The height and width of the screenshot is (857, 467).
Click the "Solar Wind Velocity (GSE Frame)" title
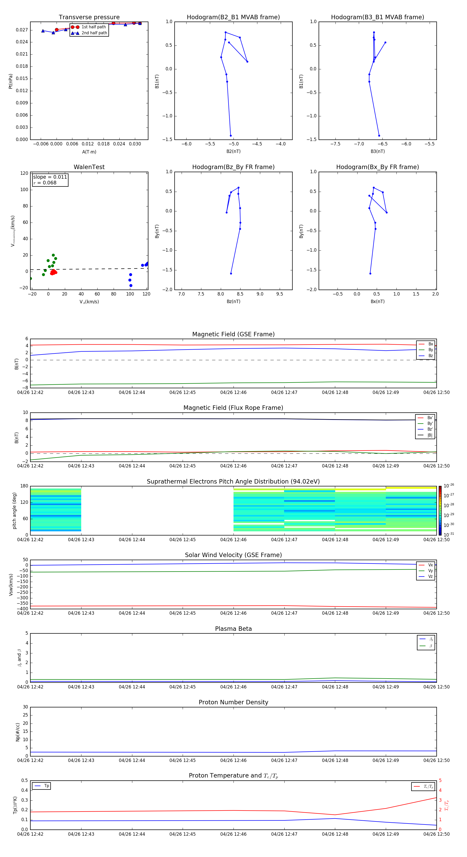click(x=233, y=555)
